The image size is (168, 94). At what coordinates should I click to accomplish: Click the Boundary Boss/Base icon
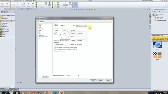(x=10, y=7)
